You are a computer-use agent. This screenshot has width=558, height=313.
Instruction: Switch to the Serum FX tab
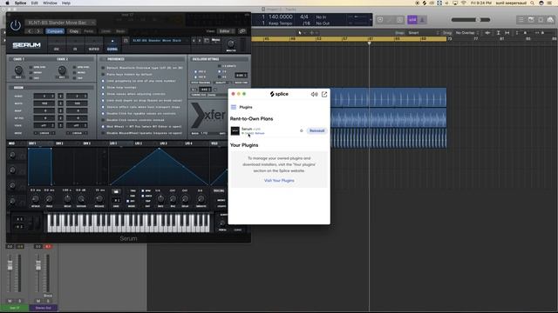pyautogui.click(x=75, y=45)
